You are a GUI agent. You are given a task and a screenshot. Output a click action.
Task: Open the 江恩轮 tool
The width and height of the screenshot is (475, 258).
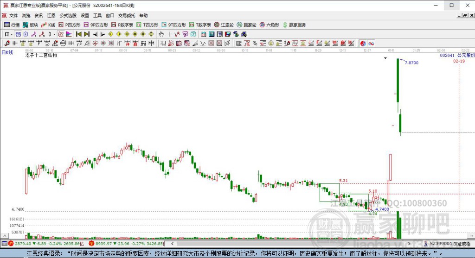click(224, 25)
